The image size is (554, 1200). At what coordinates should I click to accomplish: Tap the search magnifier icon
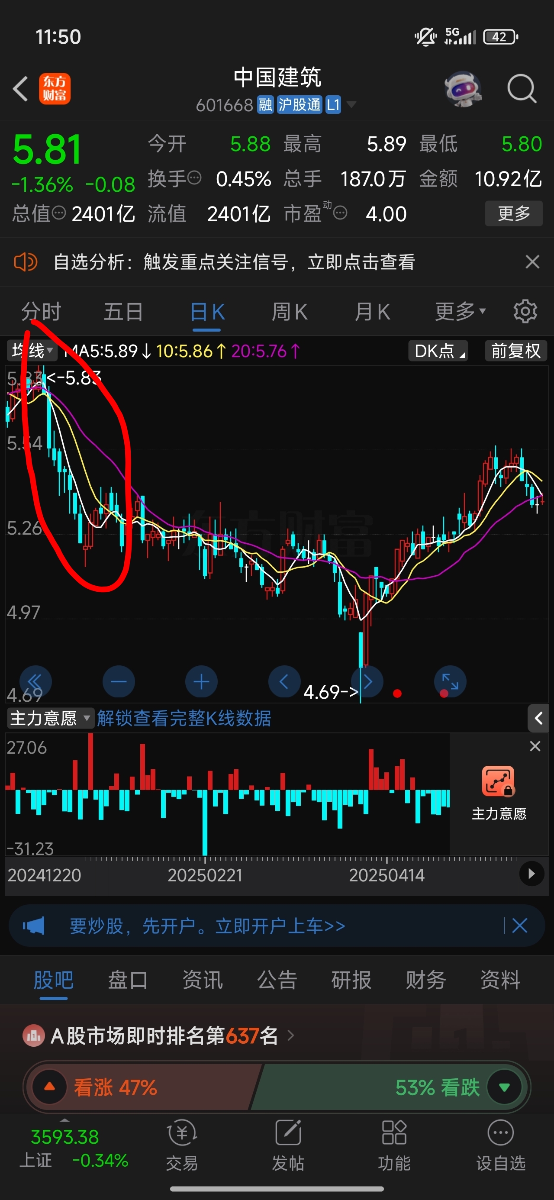coord(522,88)
